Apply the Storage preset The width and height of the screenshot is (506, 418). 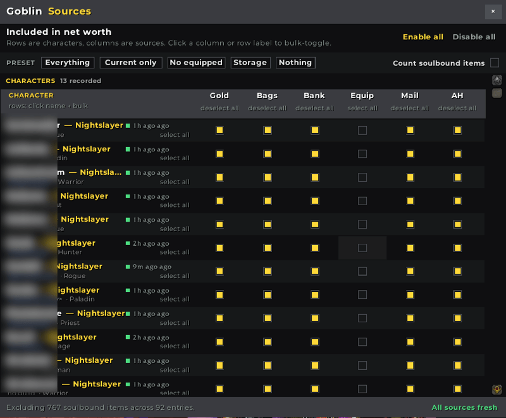[250, 63]
